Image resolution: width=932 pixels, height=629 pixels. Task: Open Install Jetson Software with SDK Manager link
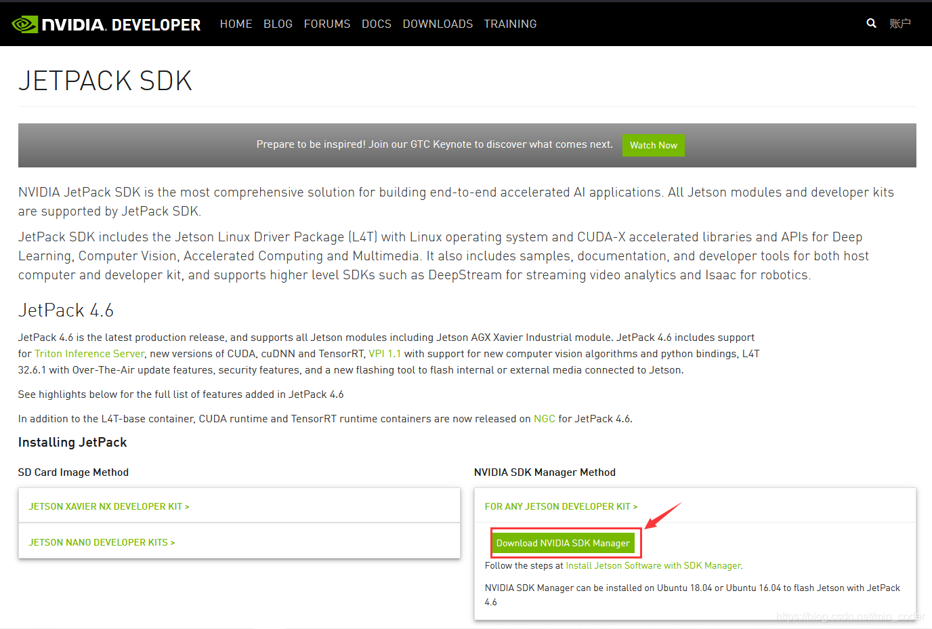tap(654, 565)
